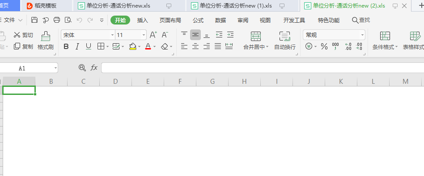424x176 pixels.
Task: Align text right
Action: 207,46
